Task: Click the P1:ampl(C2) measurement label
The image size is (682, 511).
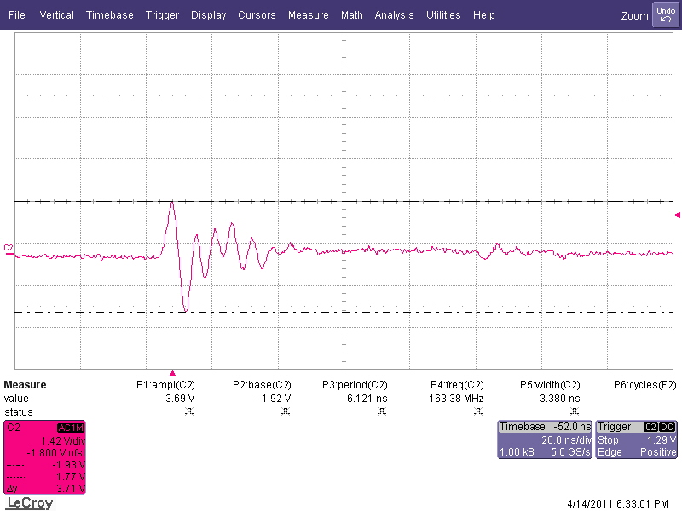Action: (165, 385)
